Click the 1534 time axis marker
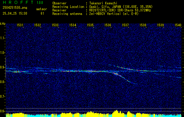 [x=73, y=25]
